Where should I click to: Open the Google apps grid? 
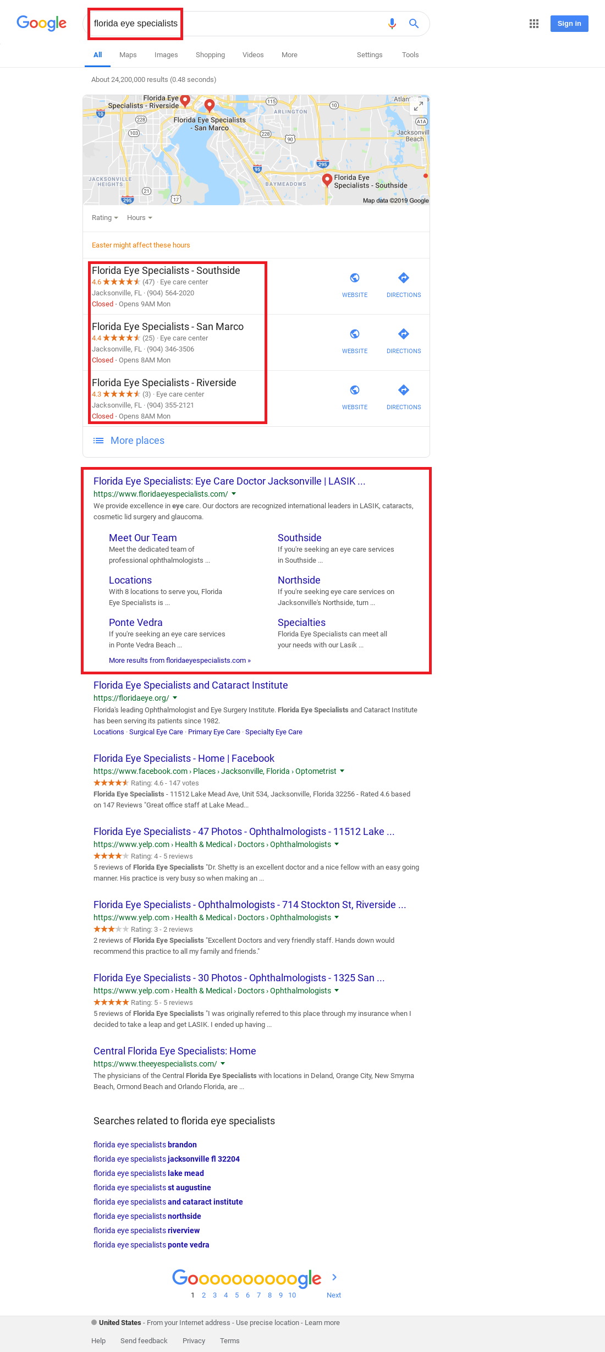533,24
